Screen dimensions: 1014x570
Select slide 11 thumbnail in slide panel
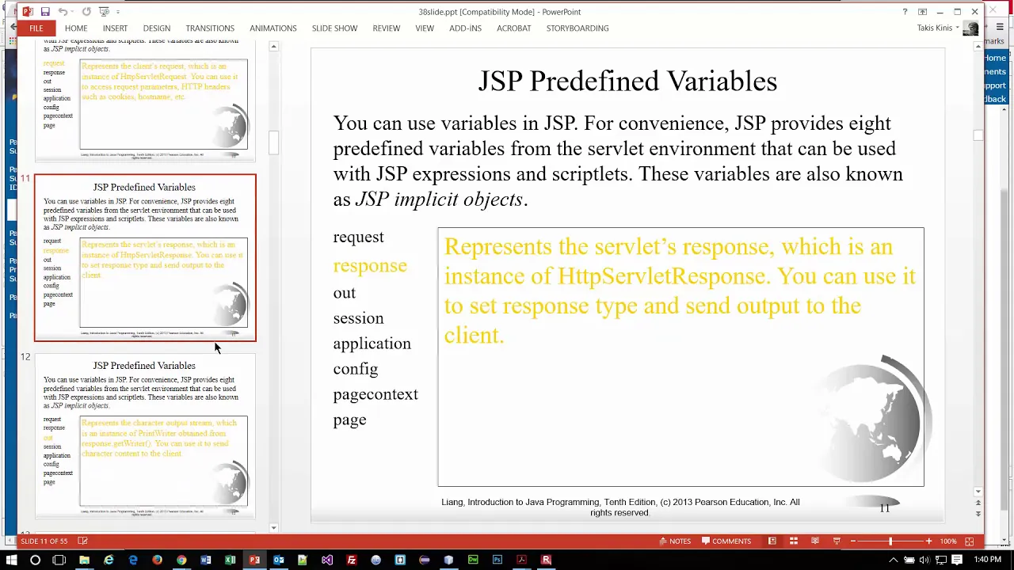tap(145, 258)
